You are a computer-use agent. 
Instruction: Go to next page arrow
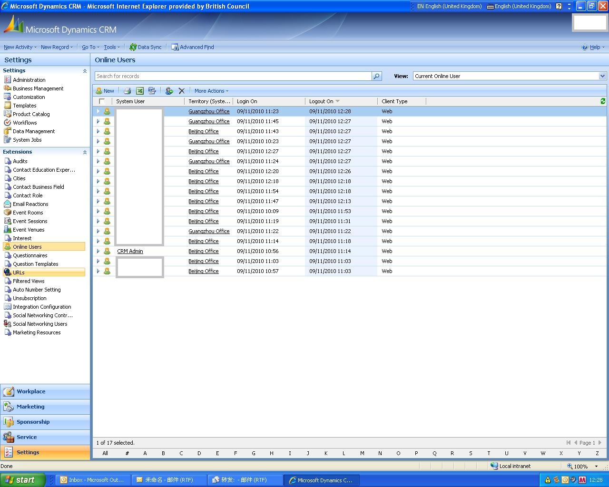click(x=599, y=443)
